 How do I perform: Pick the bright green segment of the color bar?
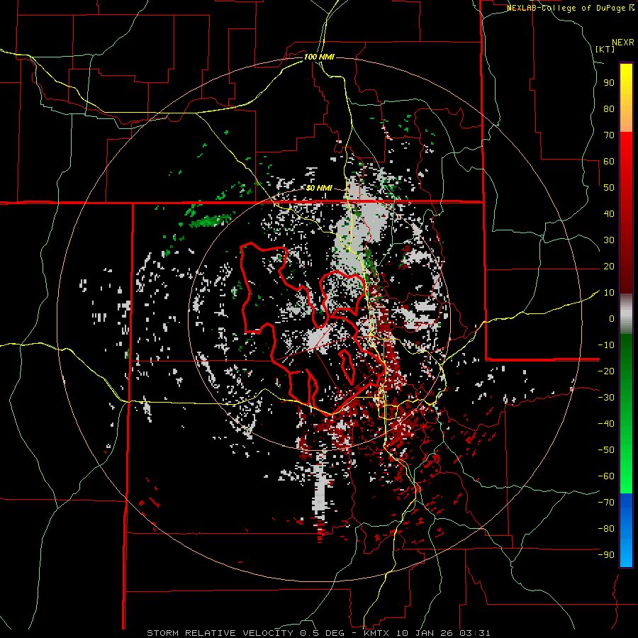(626, 440)
